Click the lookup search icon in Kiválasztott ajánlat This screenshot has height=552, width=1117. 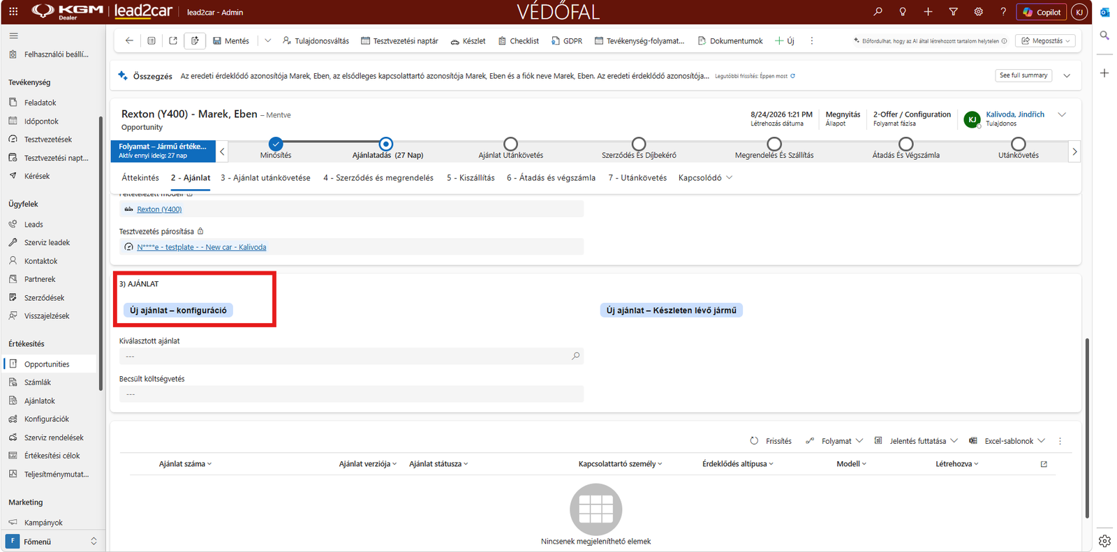tap(576, 356)
